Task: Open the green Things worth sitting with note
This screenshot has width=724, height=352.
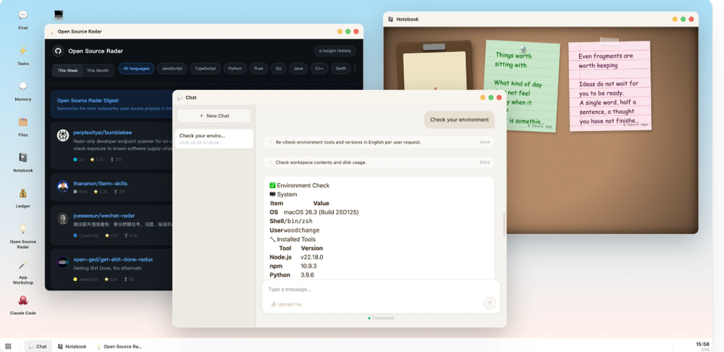Action: 521,85
